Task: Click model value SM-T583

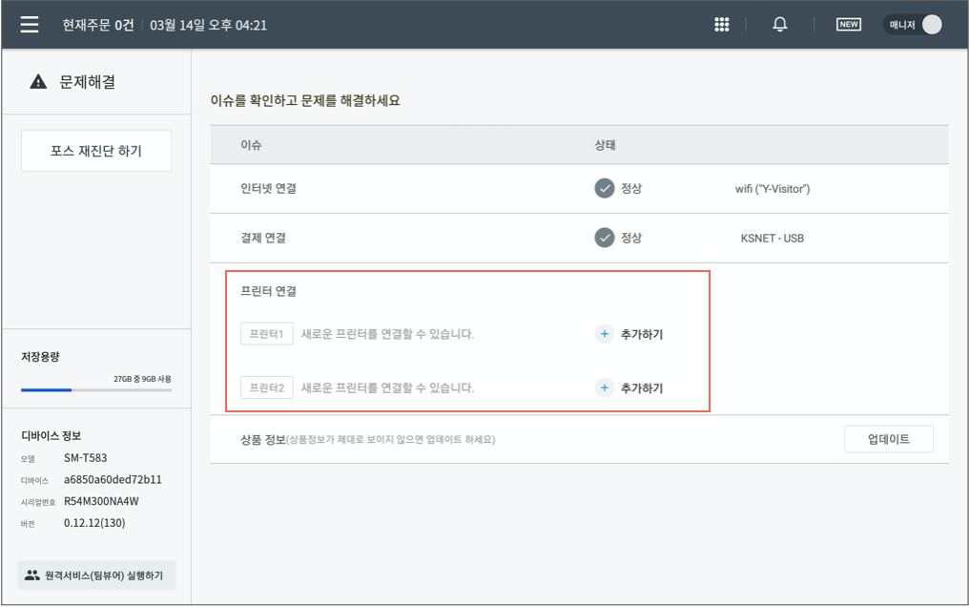Action: [x=86, y=458]
